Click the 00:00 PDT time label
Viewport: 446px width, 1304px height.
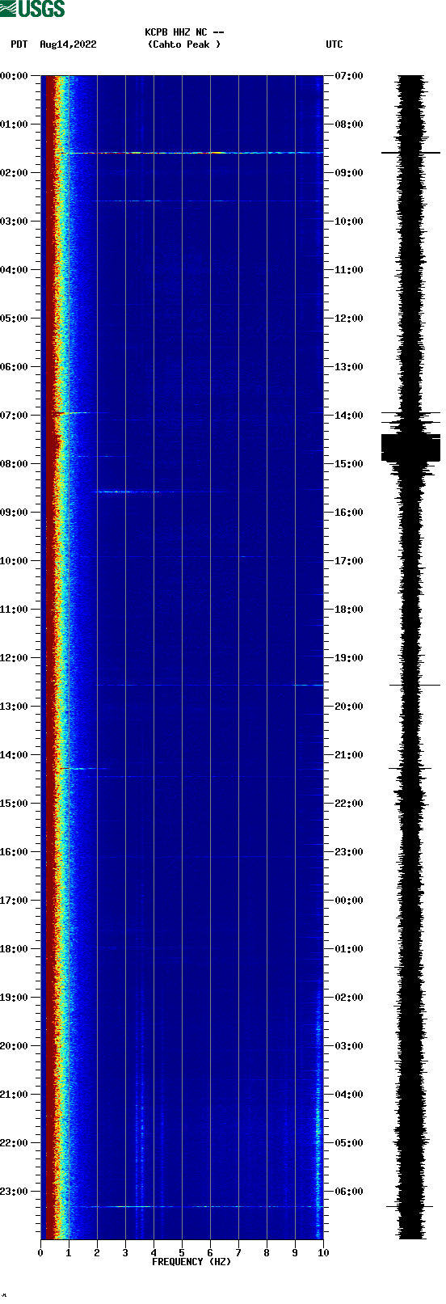click(15, 76)
